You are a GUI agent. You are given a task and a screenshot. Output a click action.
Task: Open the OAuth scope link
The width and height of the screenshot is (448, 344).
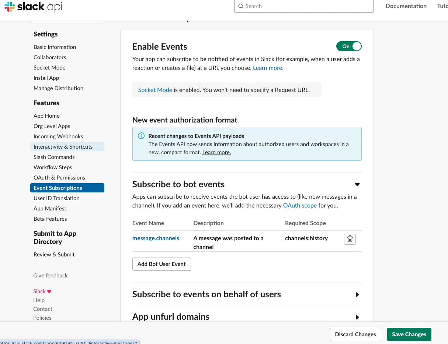pos(300,206)
